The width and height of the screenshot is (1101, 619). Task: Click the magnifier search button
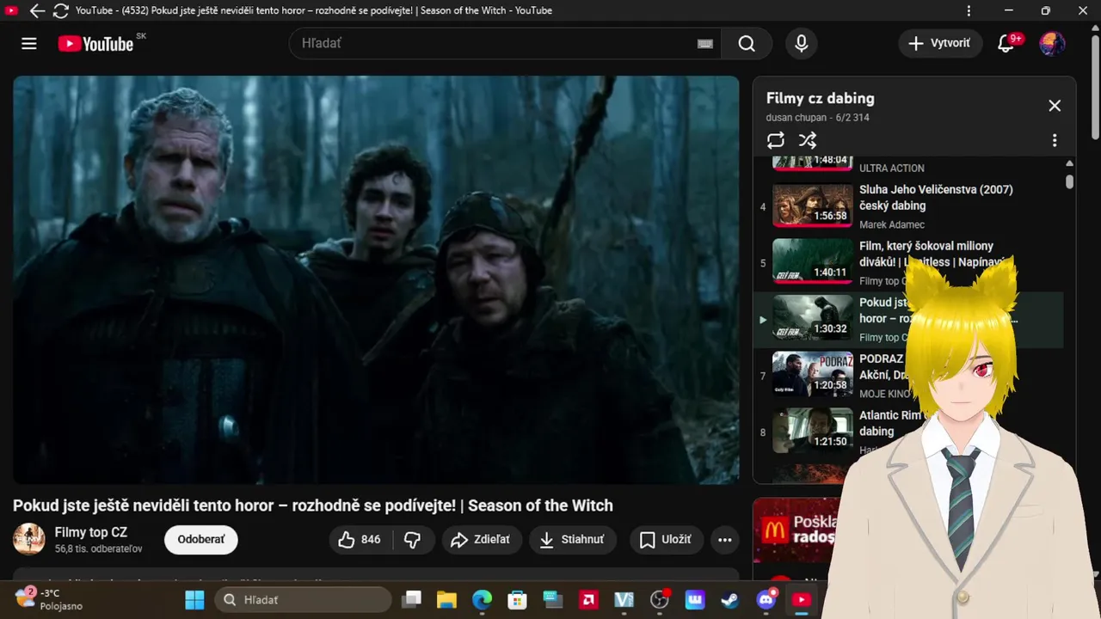[x=747, y=44]
